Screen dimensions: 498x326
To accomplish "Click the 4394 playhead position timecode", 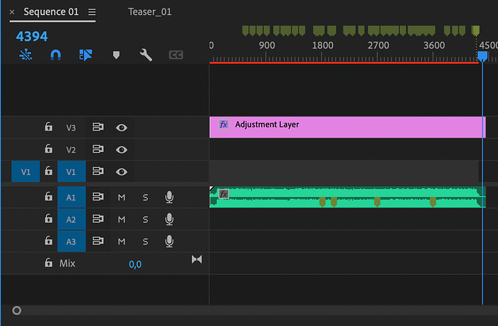I will pyautogui.click(x=32, y=36).
